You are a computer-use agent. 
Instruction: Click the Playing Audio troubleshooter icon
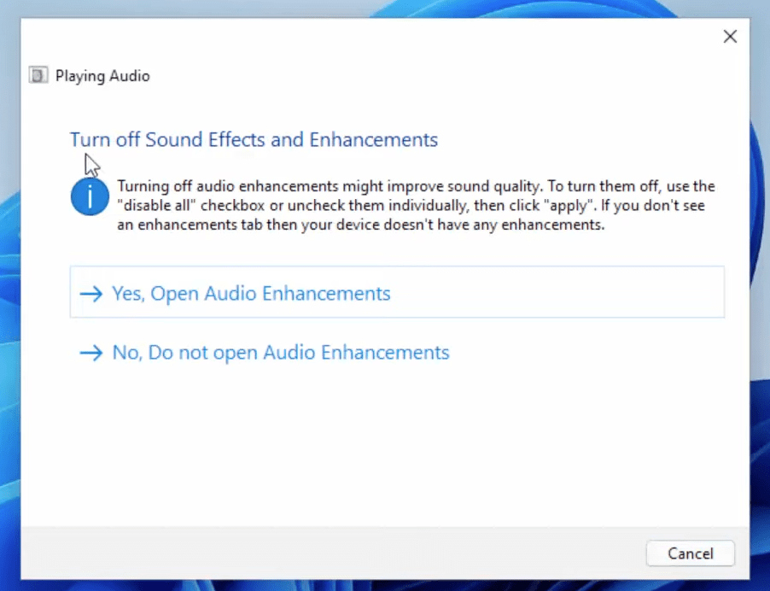pyautogui.click(x=38, y=75)
